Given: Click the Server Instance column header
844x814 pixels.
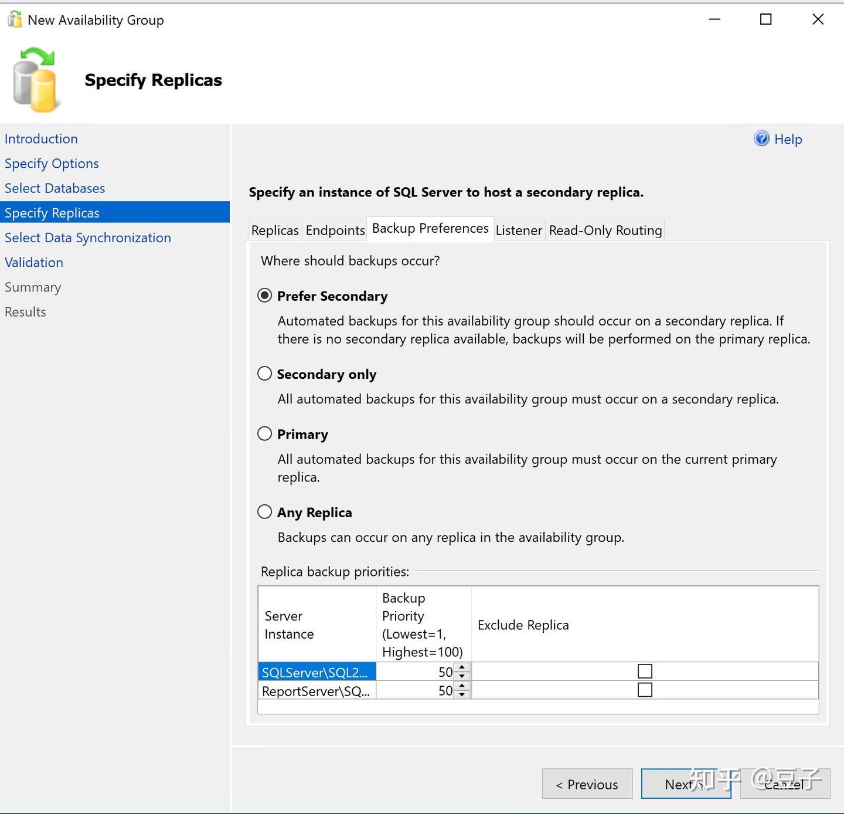Looking at the screenshot, I should 317,625.
